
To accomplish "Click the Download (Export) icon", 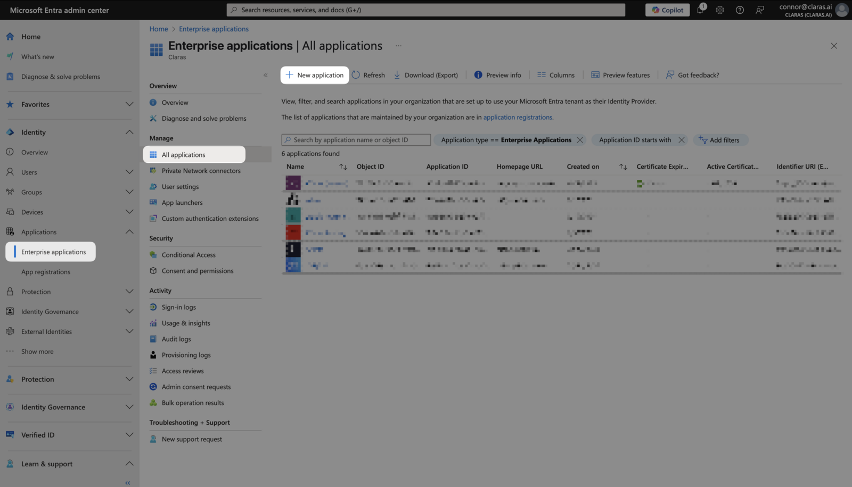I will point(397,75).
